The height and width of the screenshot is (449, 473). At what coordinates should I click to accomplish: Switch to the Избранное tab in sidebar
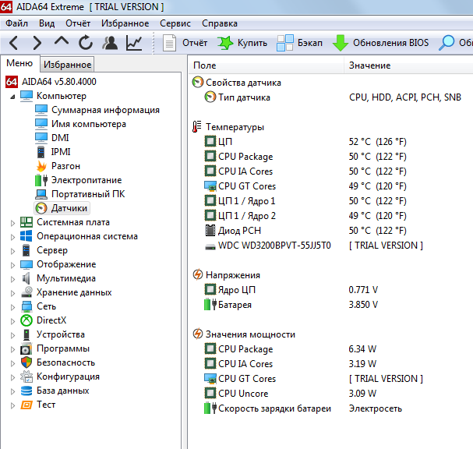[67, 64]
